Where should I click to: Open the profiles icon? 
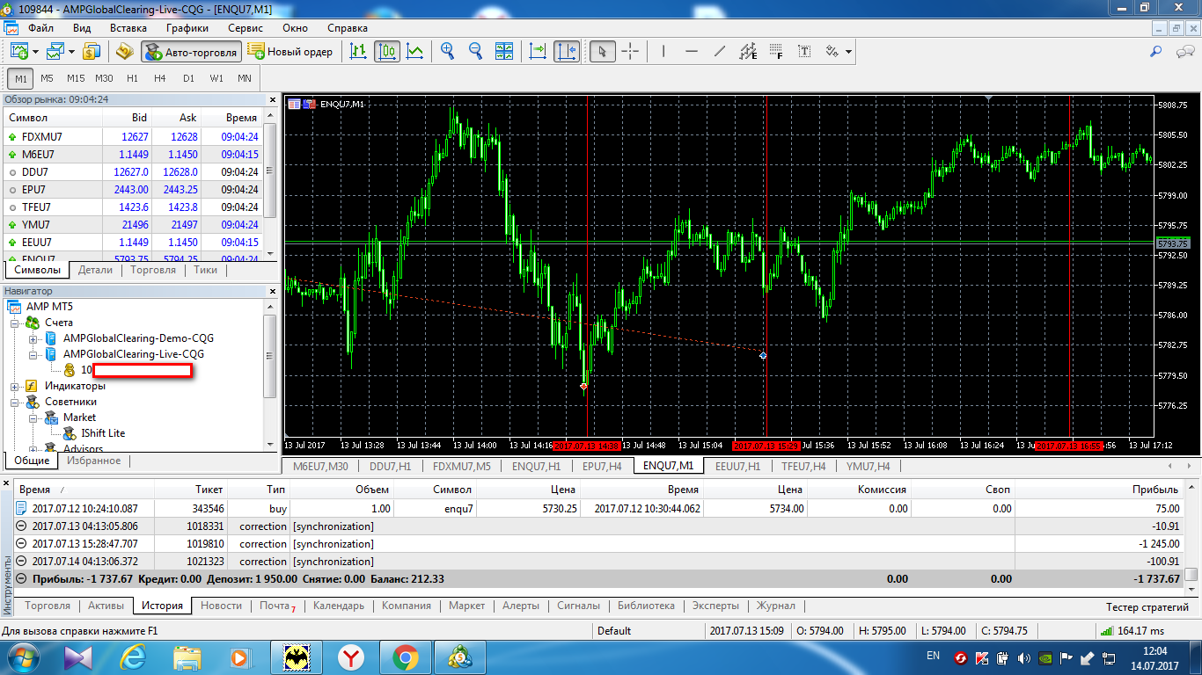55,52
